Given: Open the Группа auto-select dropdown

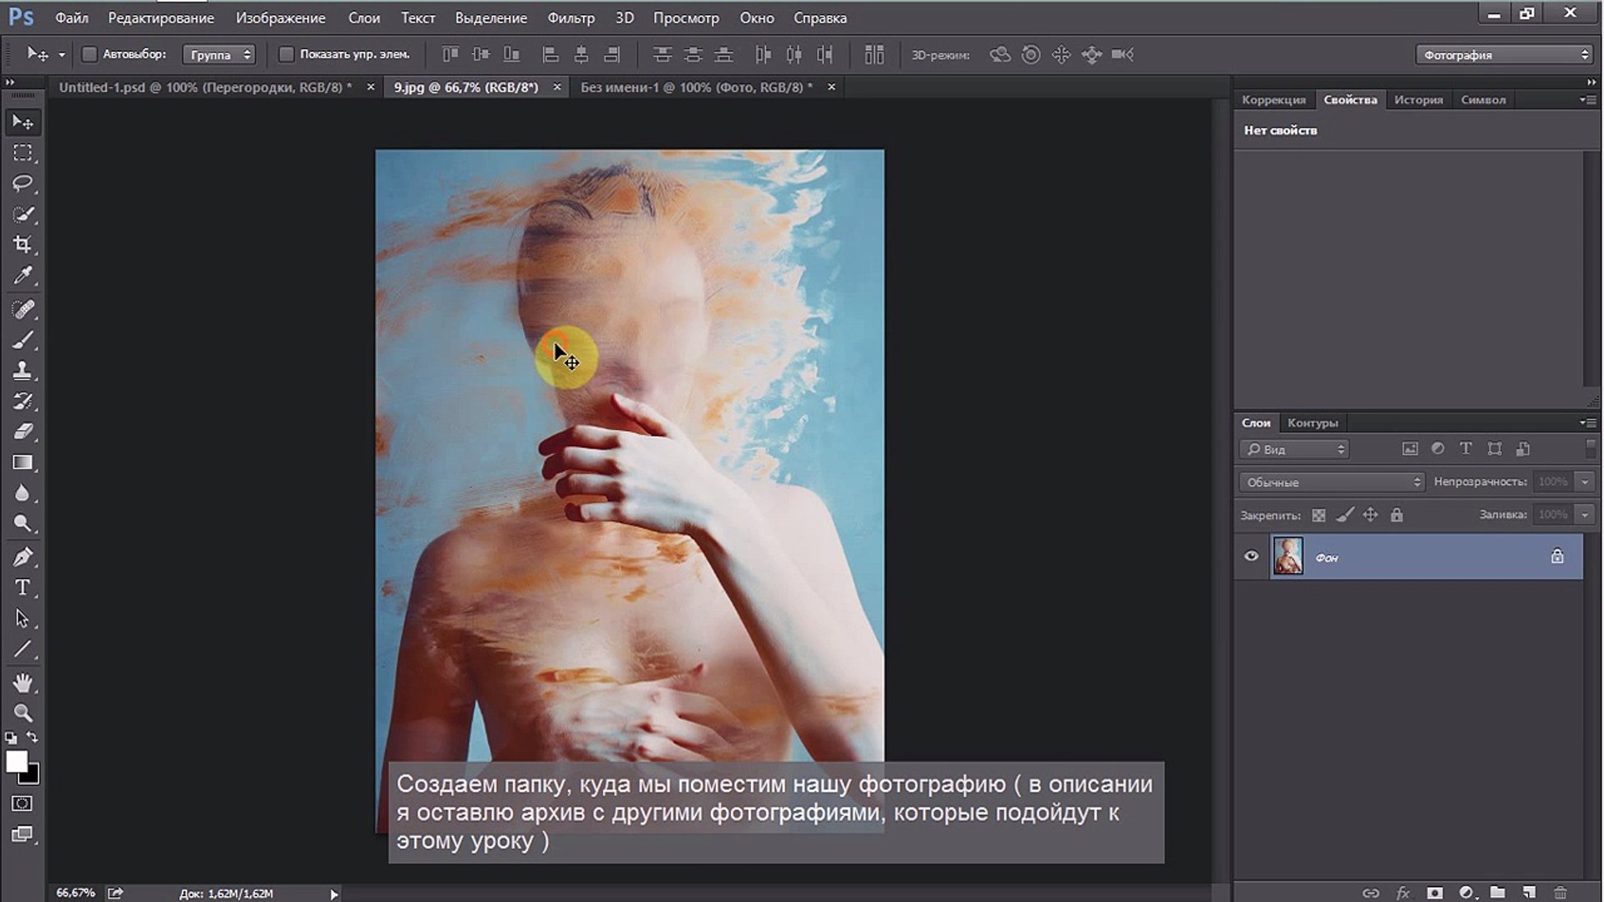Looking at the screenshot, I should (x=219, y=54).
